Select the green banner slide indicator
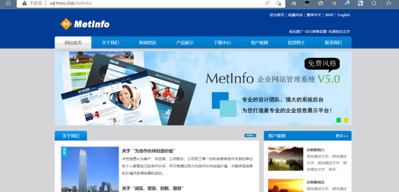The image size is (399, 192). click(339, 120)
